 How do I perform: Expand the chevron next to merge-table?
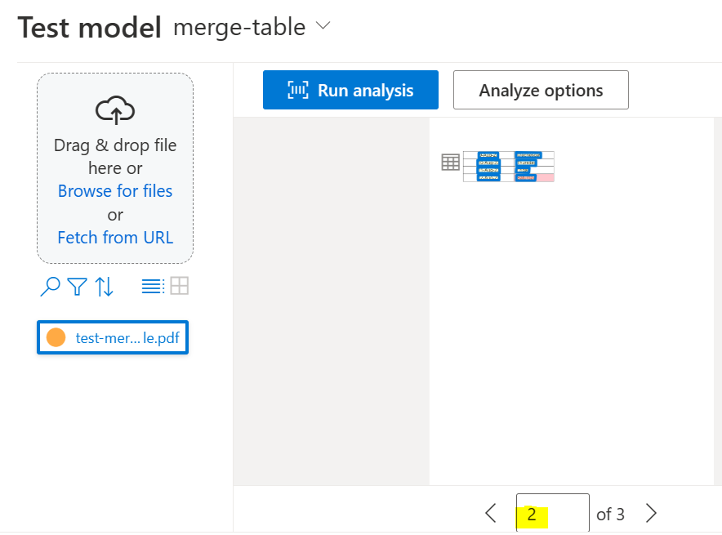(322, 26)
